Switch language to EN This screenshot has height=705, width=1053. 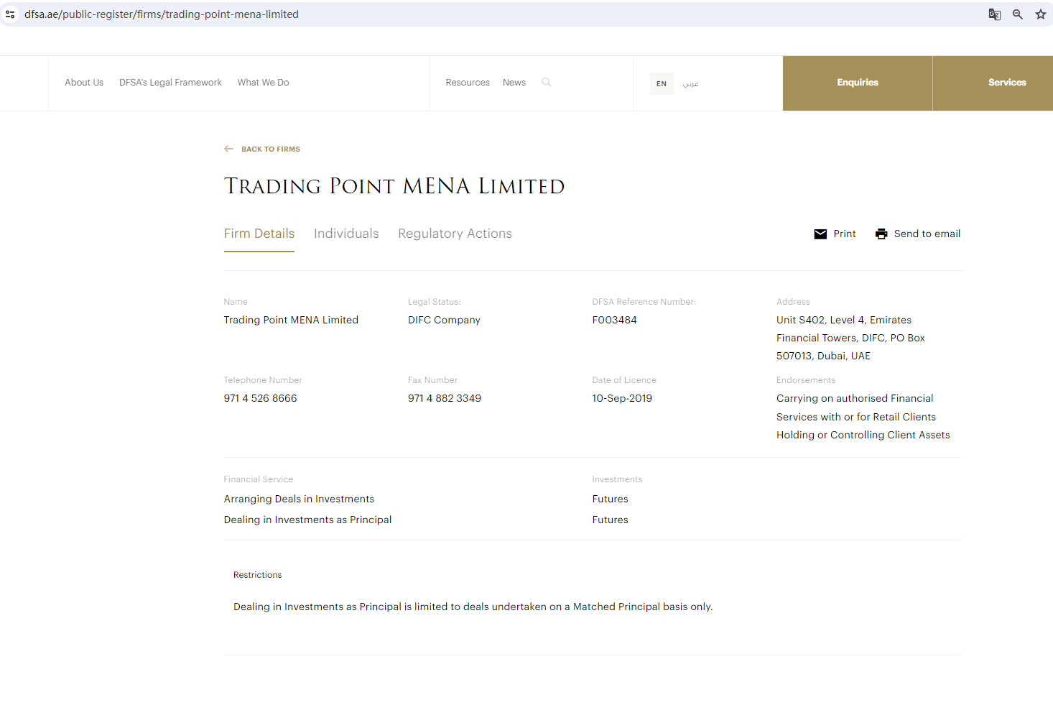[x=662, y=83]
